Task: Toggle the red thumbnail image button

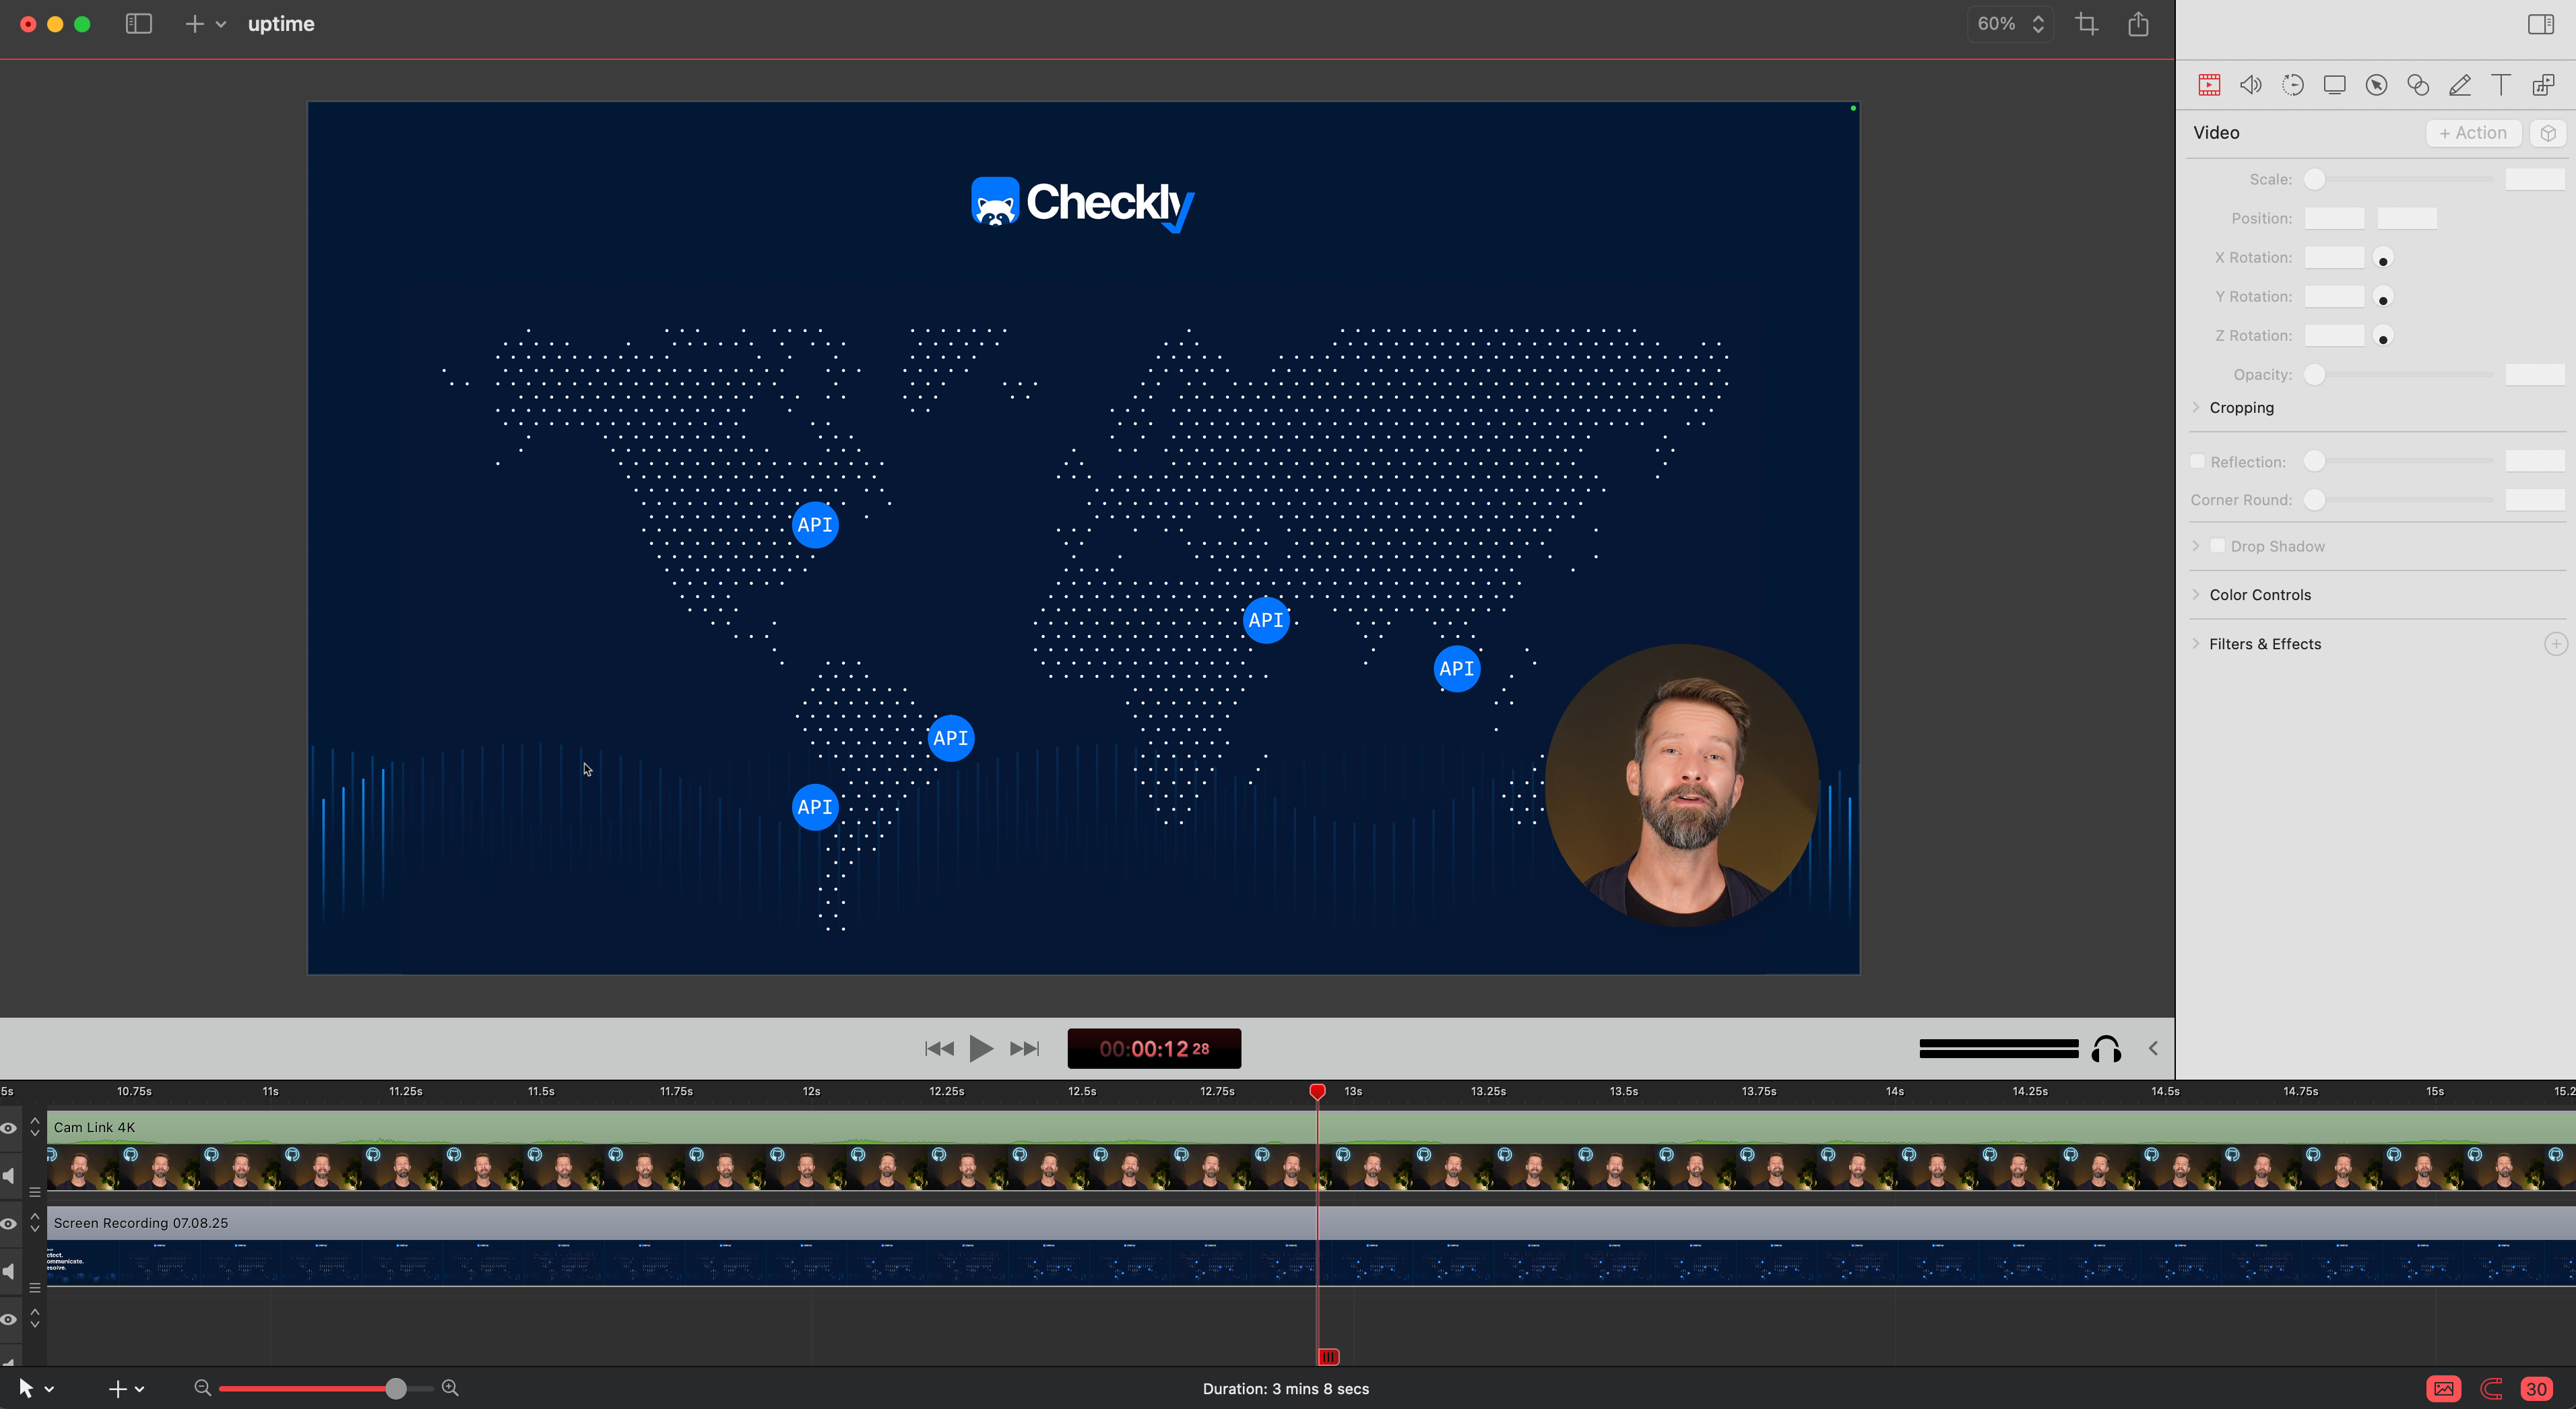Action: (x=2444, y=1389)
